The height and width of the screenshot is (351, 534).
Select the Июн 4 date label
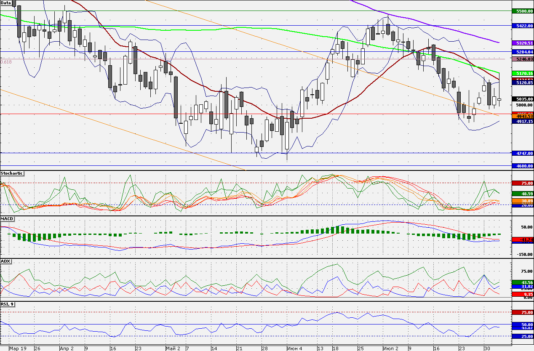click(x=294, y=348)
